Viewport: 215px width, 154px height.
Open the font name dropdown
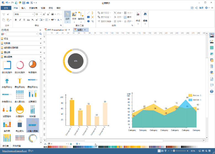[33, 14]
